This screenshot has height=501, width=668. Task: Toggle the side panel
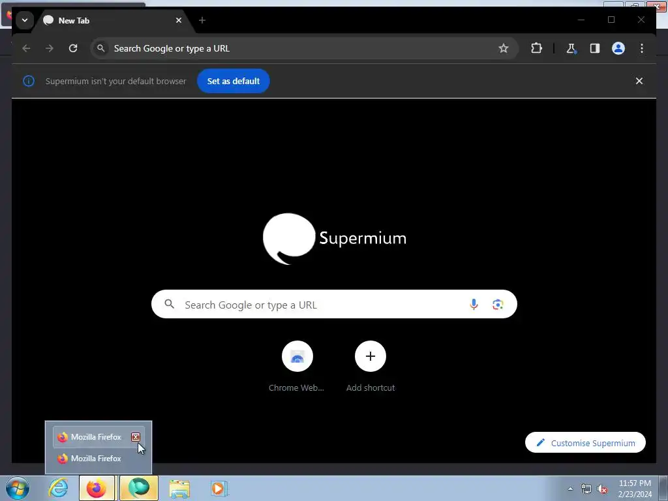(595, 48)
